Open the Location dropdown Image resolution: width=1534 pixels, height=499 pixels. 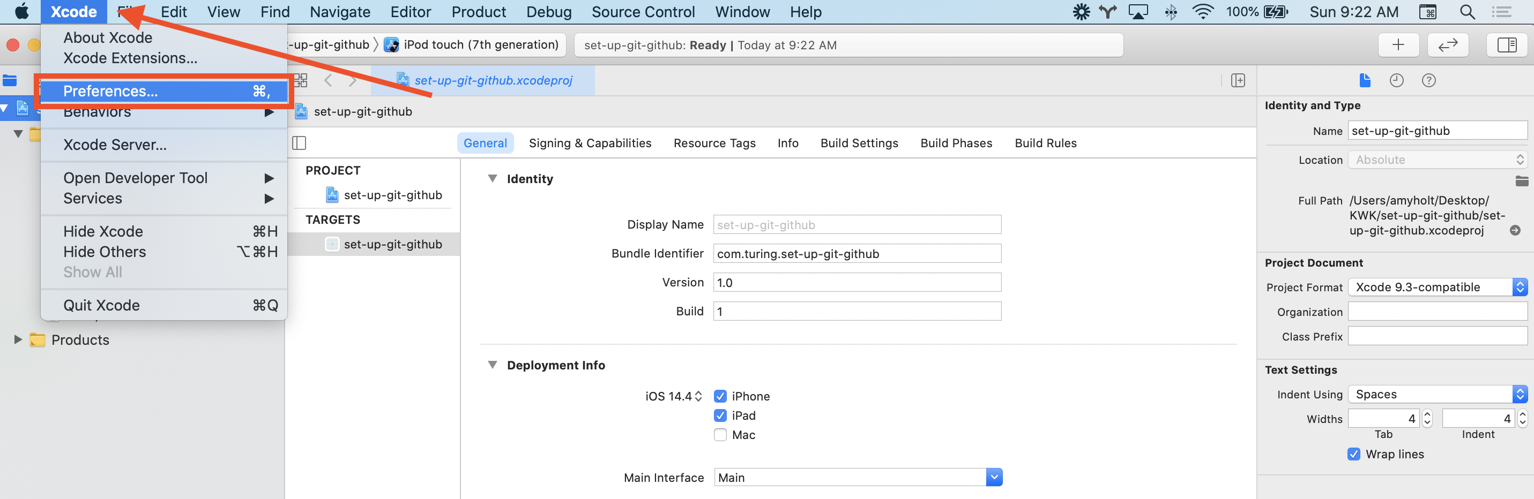pos(1438,160)
